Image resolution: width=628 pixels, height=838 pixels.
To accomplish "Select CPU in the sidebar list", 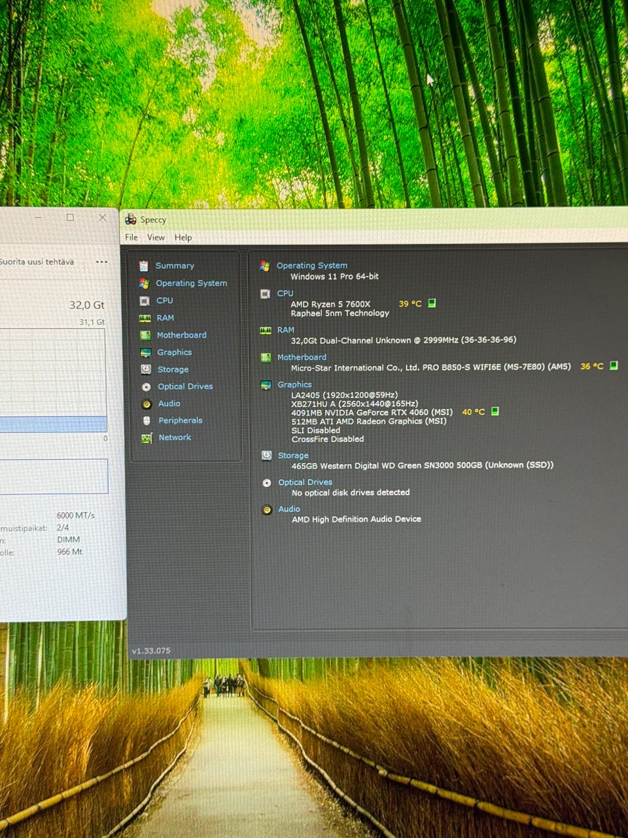I will 165,301.
